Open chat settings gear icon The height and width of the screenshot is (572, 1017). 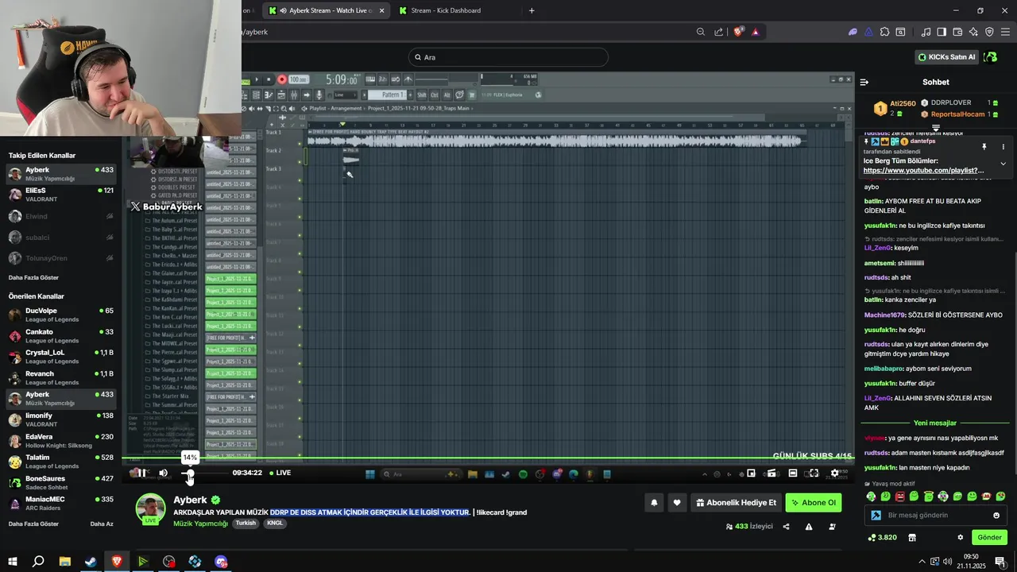coord(960,537)
